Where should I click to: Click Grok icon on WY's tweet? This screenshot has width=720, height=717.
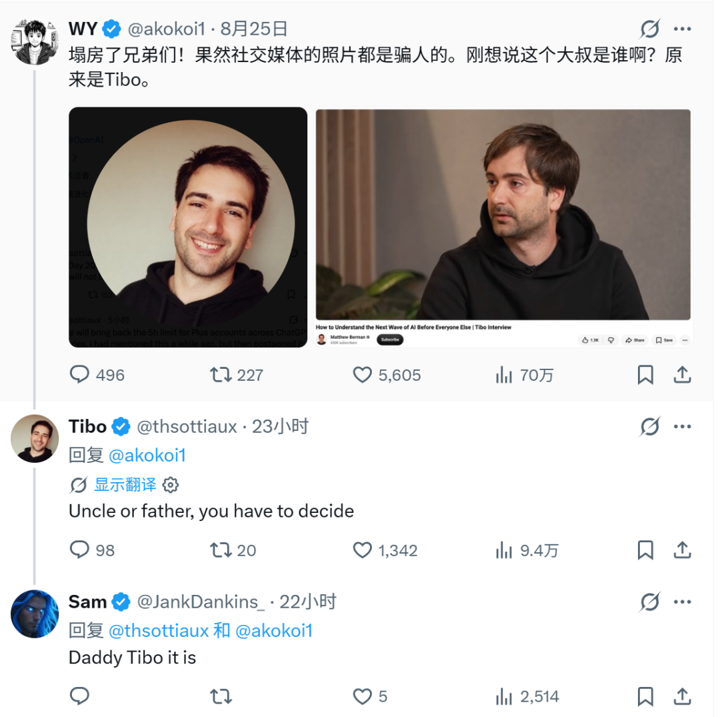coord(650,29)
